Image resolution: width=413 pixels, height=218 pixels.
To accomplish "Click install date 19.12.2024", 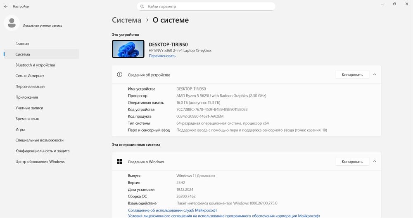I will pyautogui.click(x=185, y=189).
